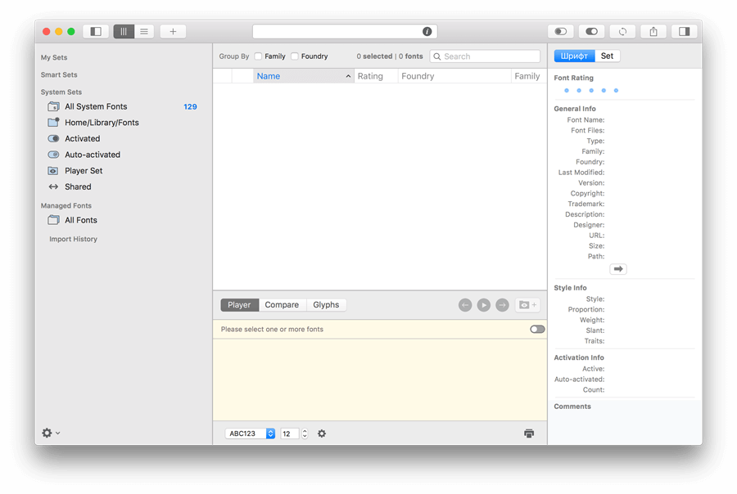Click the deactivate fonts switch icon
Image resolution: width=737 pixels, height=494 pixels.
(x=561, y=31)
